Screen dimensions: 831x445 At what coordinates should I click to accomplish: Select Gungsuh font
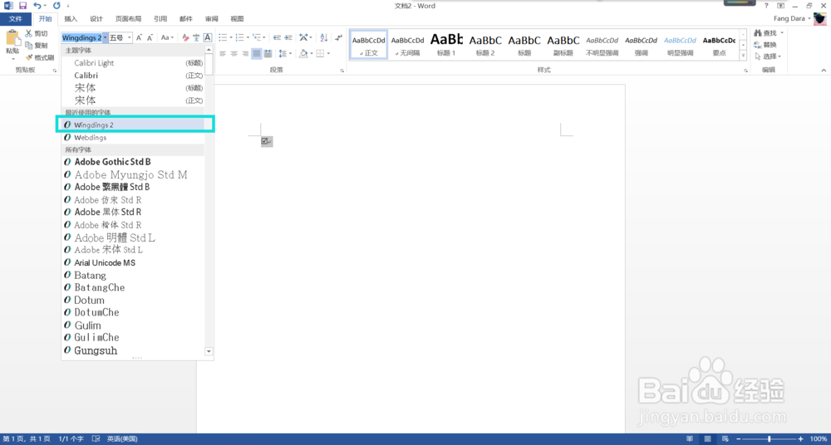tap(133, 350)
